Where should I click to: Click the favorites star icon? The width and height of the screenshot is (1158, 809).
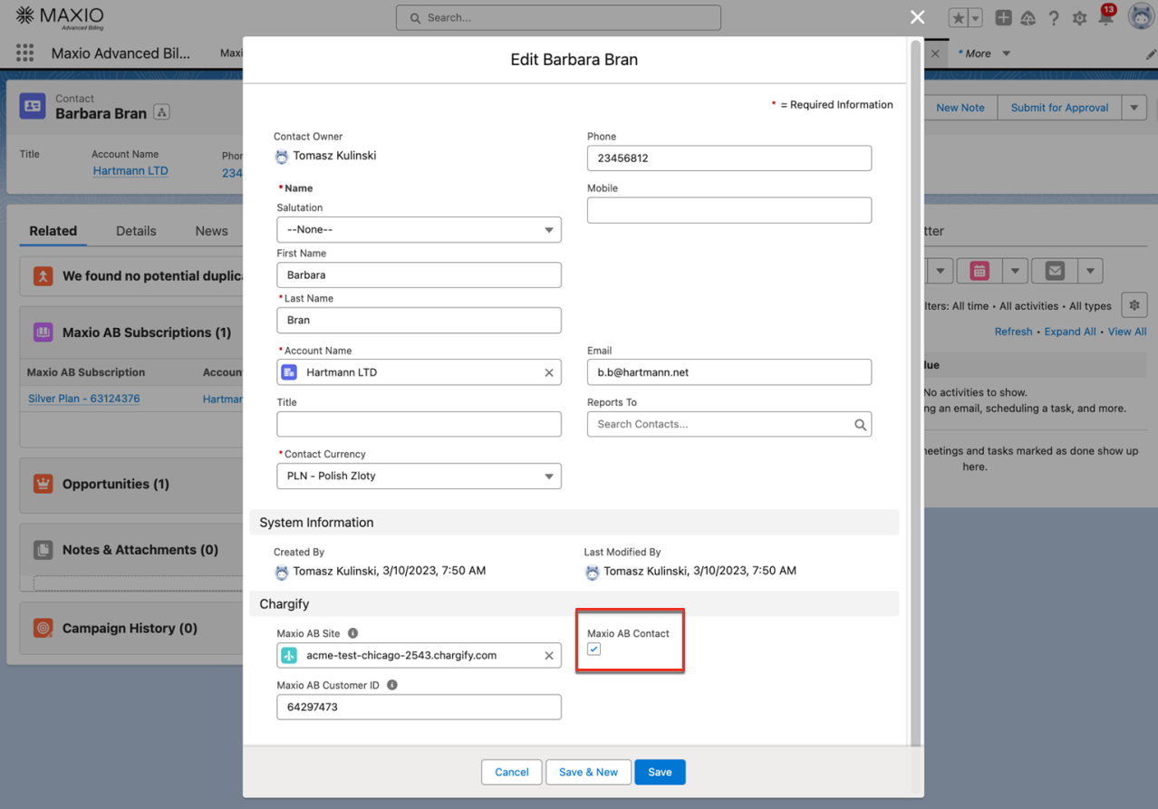tap(958, 18)
